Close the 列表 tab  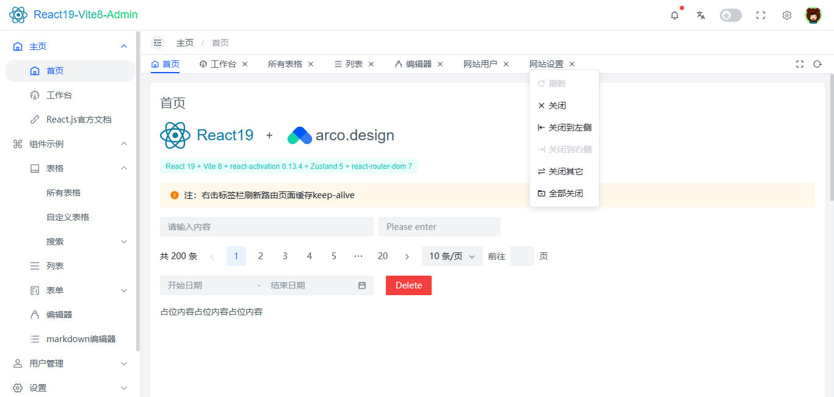tap(371, 64)
